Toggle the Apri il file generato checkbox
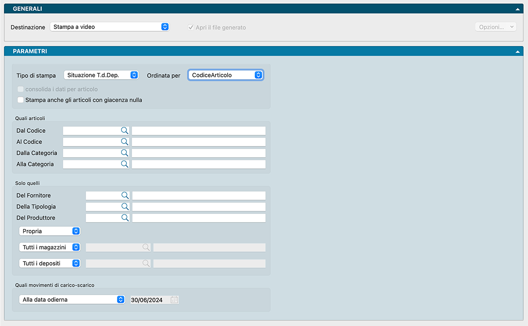This screenshot has width=528, height=326. point(191,27)
